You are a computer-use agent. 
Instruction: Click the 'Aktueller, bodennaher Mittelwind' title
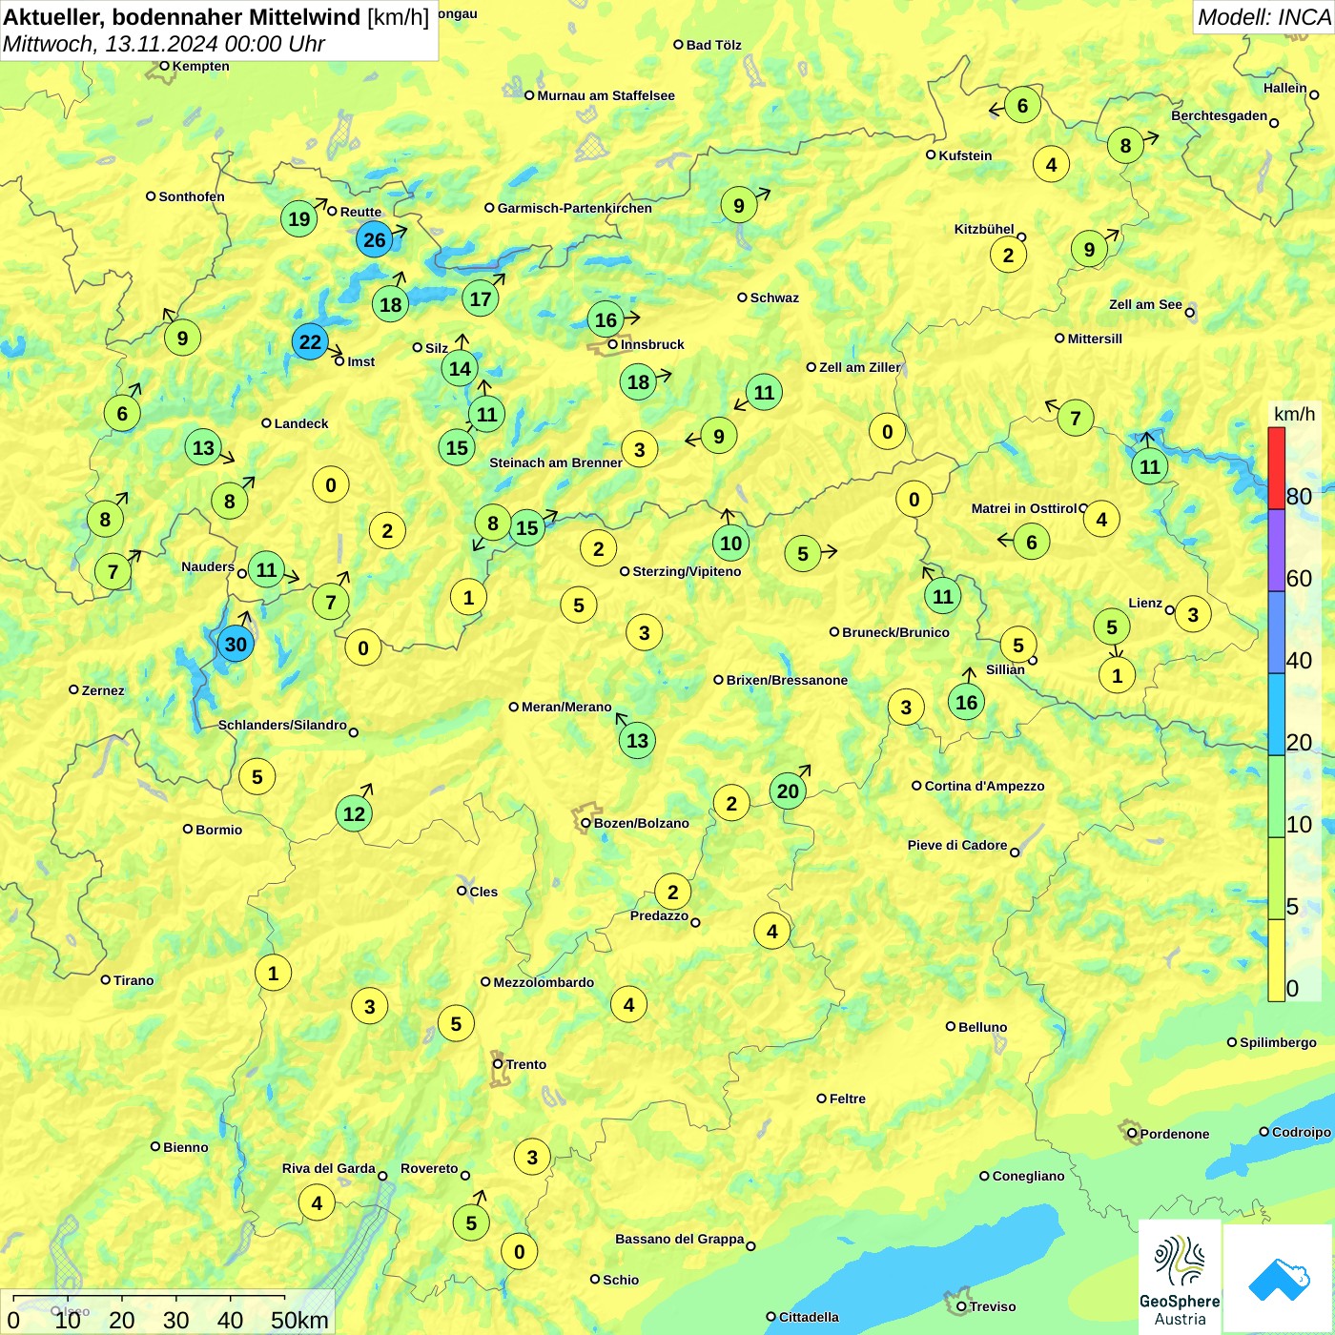coord(182,17)
